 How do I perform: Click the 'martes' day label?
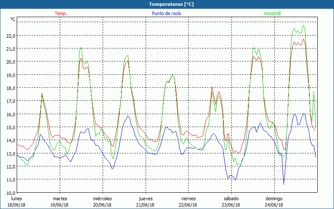pyautogui.click(x=60, y=199)
